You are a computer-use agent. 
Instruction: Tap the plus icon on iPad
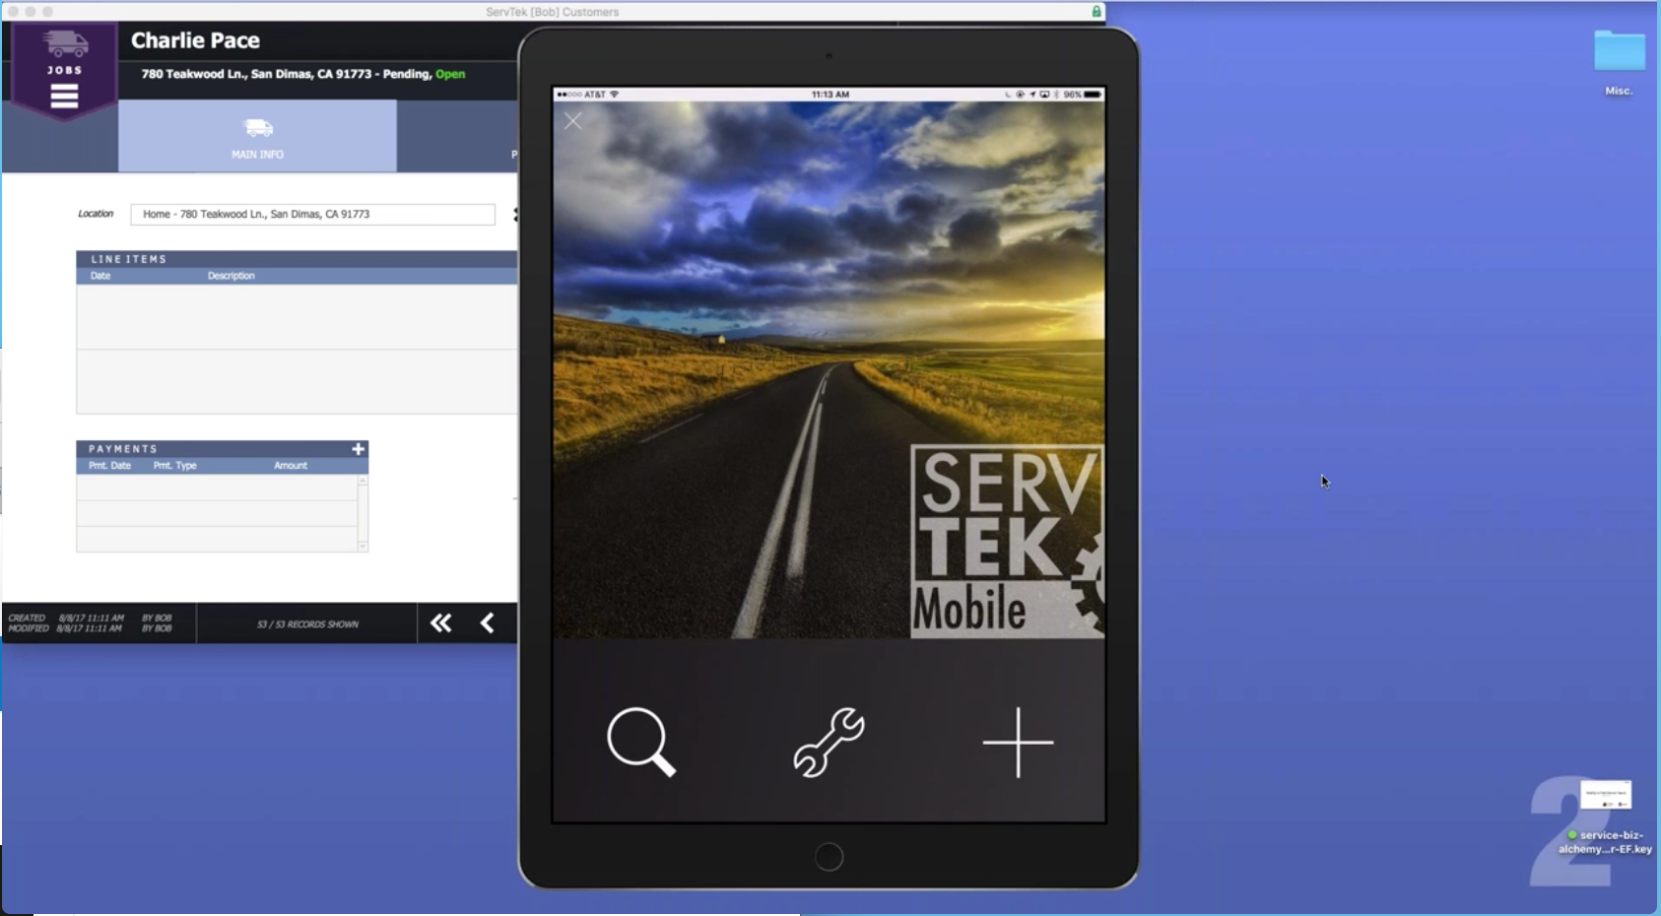tap(1018, 743)
